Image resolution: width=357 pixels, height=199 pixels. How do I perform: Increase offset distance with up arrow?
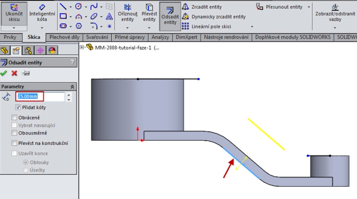click(x=69, y=94)
